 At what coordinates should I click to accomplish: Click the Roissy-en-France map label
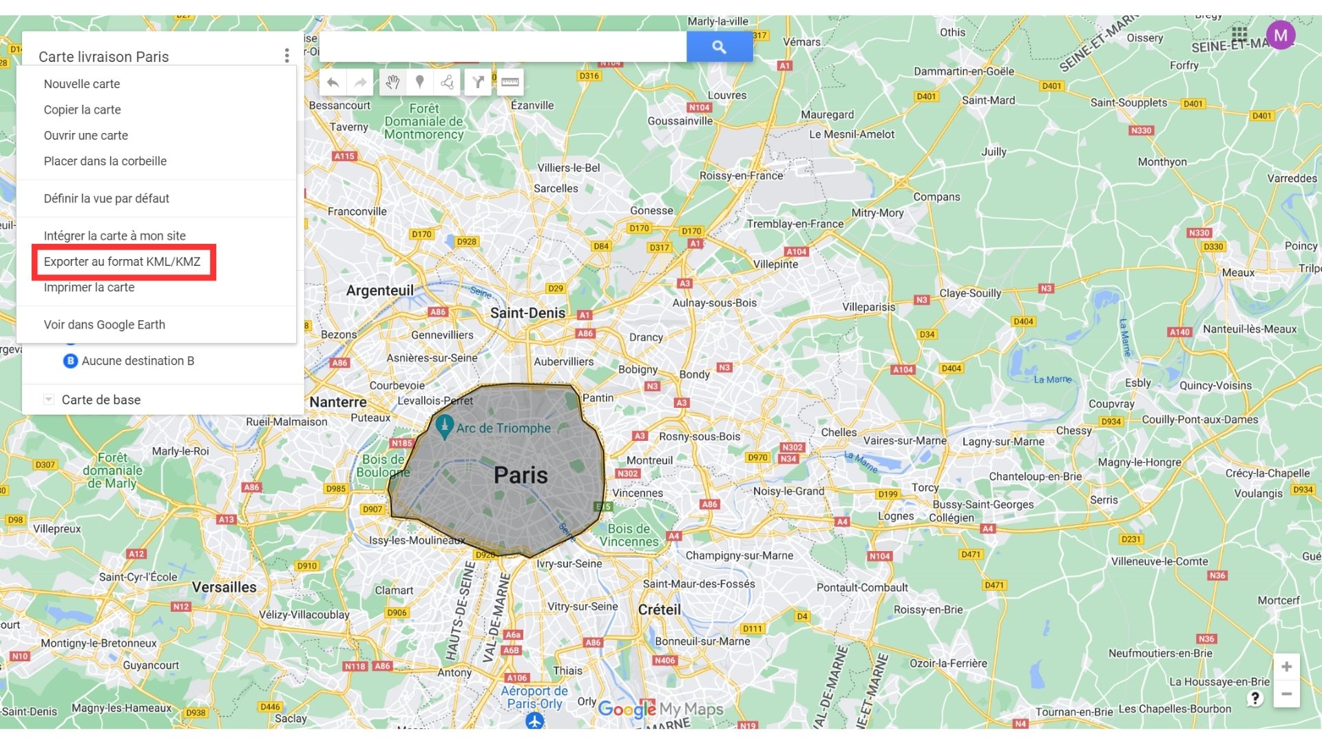pyautogui.click(x=742, y=176)
